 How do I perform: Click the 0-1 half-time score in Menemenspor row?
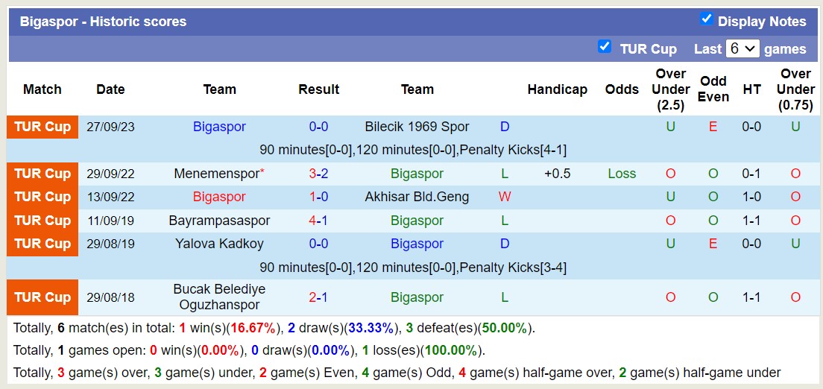(x=752, y=174)
